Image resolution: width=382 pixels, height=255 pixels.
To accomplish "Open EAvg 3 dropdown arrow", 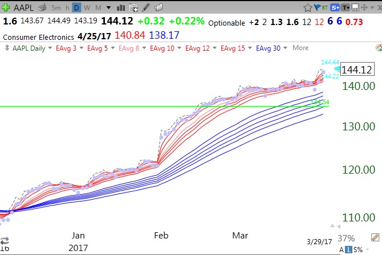I will coord(82,48).
